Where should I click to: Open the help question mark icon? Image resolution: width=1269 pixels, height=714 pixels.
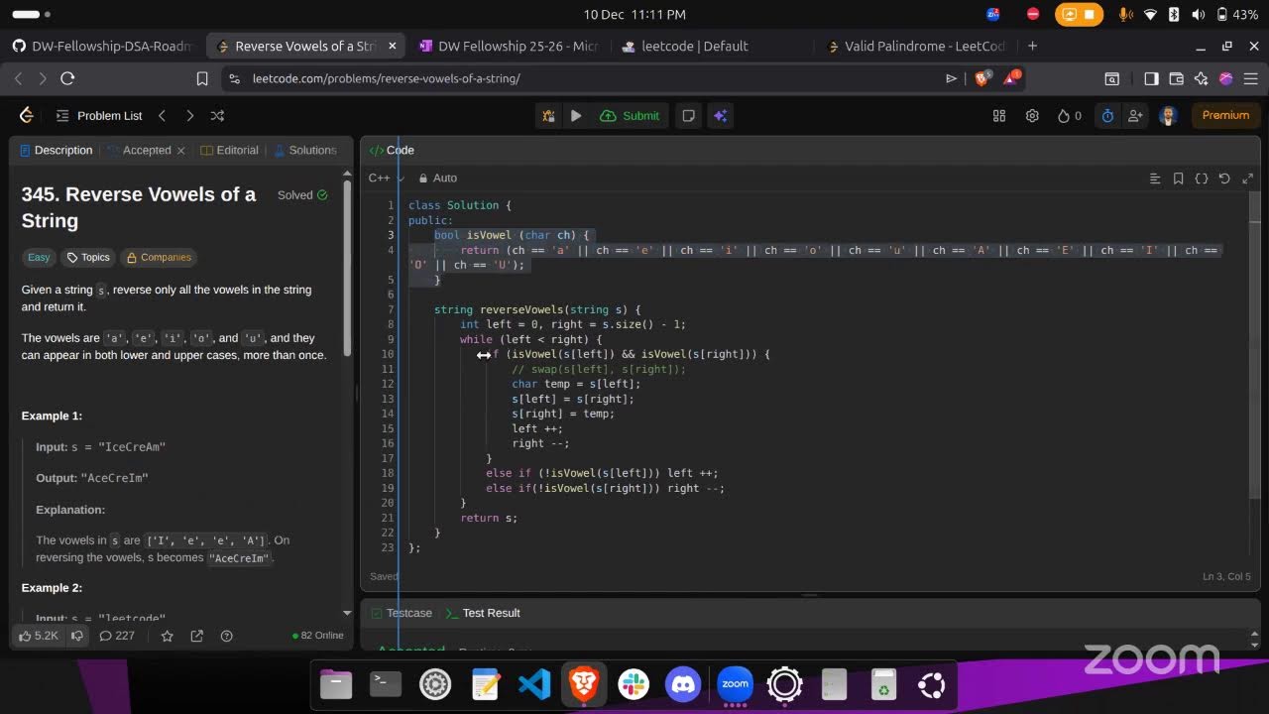pyautogui.click(x=226, y=636)
